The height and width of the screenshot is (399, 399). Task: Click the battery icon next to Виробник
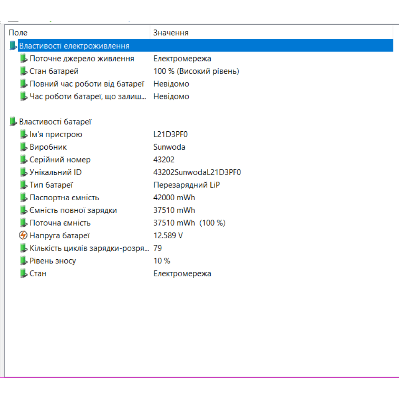(x=24, y=147)
